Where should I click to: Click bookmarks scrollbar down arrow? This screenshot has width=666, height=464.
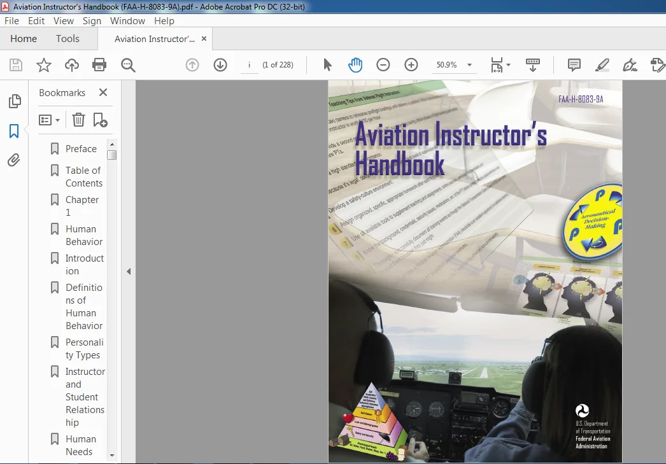(x=112, y=455)
